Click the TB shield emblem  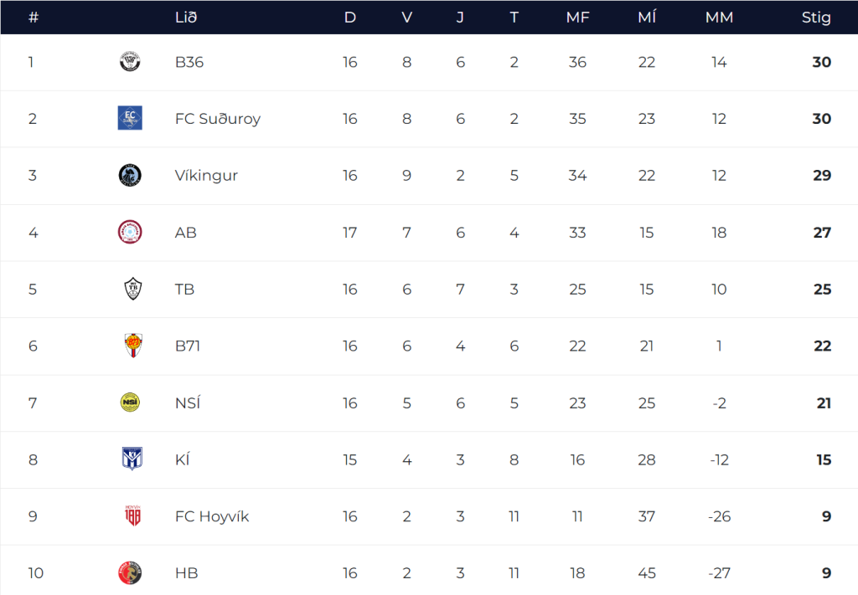133,289
